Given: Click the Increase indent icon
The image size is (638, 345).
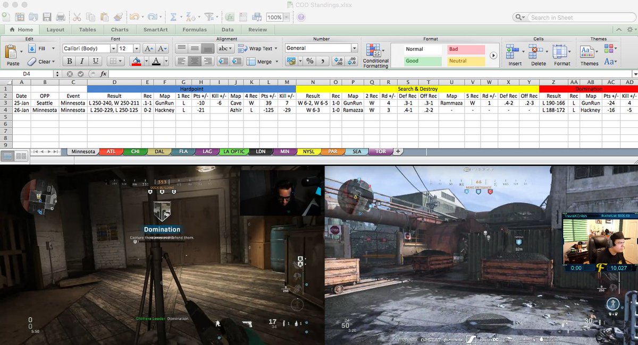Looking at the screenshot, I should [237, 62].
